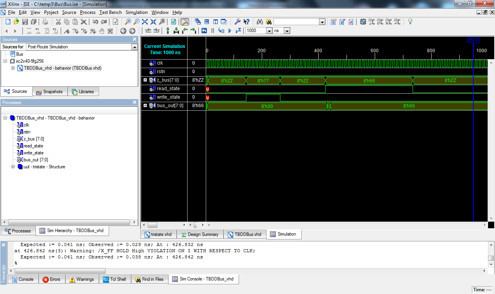Image resolution: width=495 pixels, height=294 pixels.
Task: Expand z_bus[7:0] signal in waveform
Action: [145, 80]
